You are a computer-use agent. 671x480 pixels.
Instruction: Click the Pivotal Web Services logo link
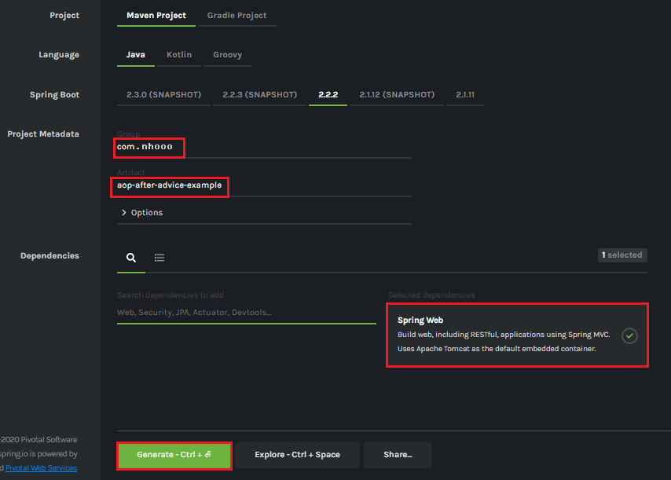pos(40,467)
